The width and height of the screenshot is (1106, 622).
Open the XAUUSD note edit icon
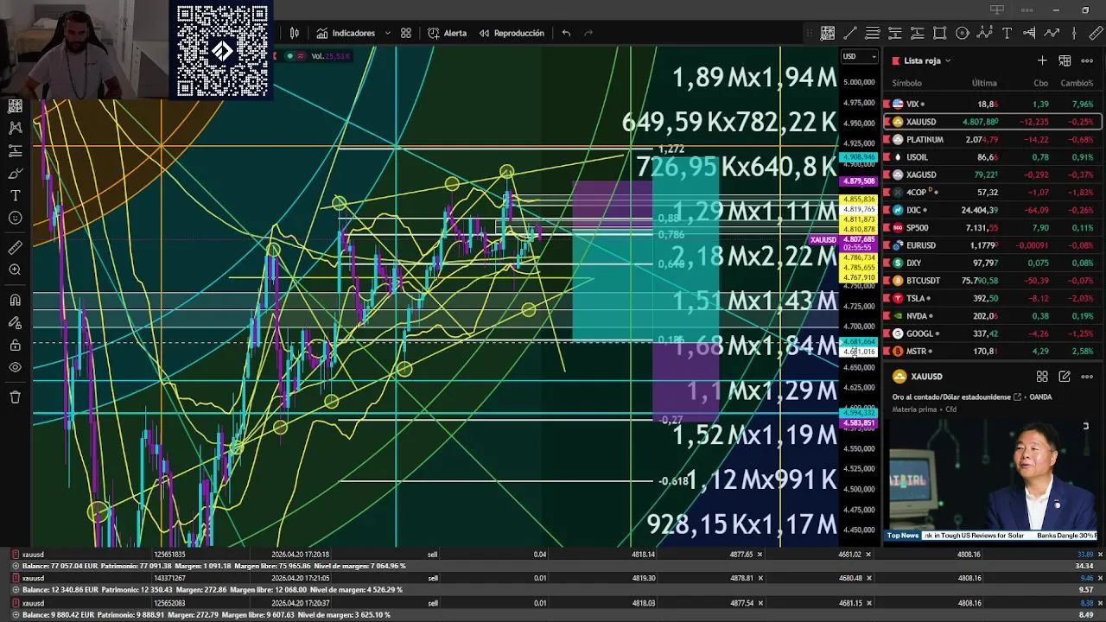(x=1065, y=377)
